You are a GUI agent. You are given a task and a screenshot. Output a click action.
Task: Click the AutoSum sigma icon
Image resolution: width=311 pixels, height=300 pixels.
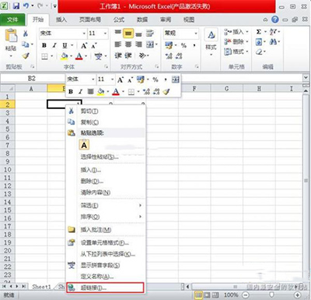coord(258,32)
